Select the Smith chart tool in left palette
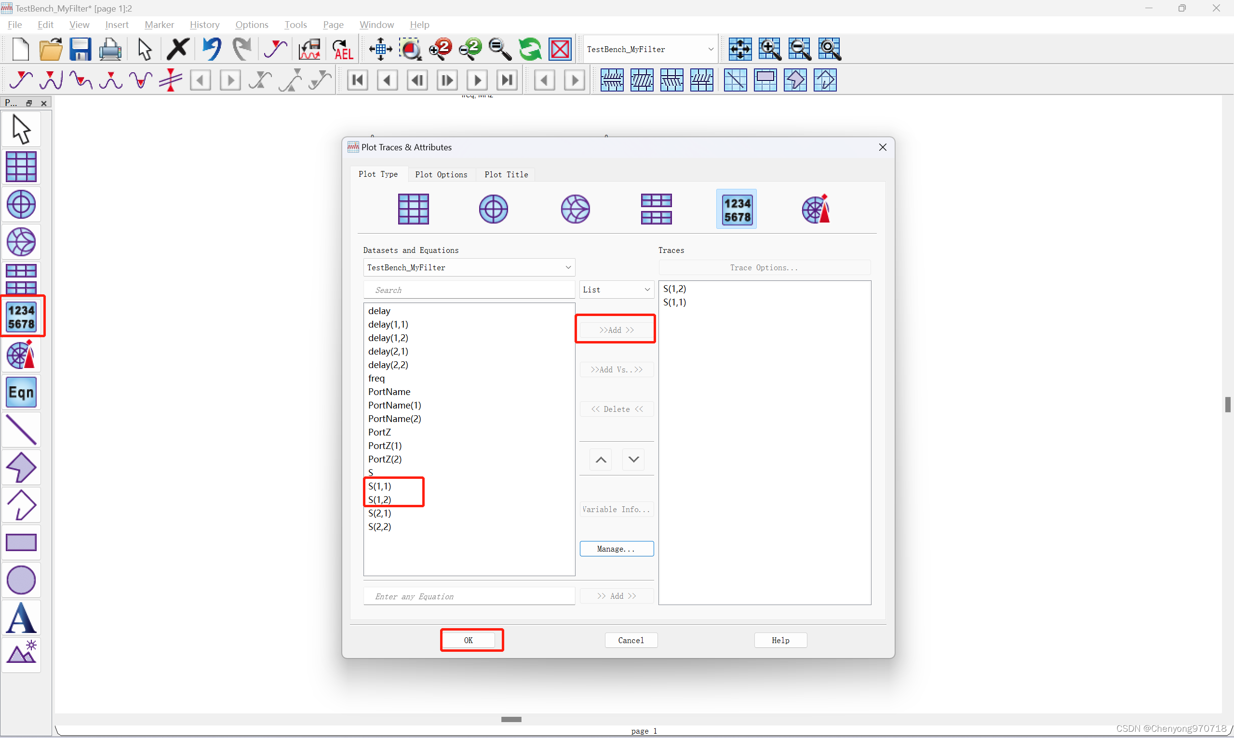1234x738 pixels. (x=21, y=242)
